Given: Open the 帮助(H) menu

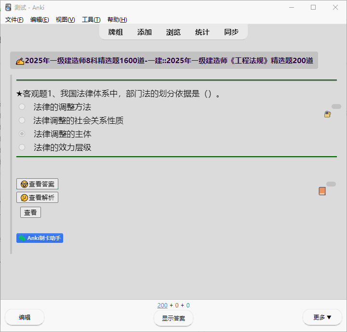Looking at the screenshot, I should tap(117, 20).
